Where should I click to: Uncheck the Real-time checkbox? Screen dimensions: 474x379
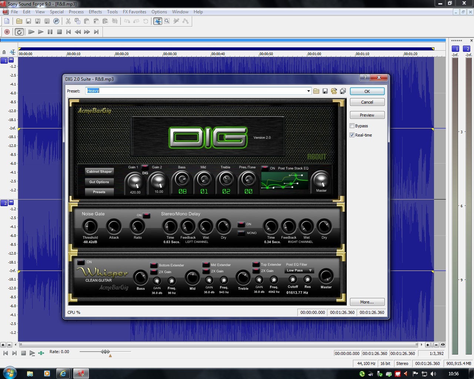tap(352, 135)
